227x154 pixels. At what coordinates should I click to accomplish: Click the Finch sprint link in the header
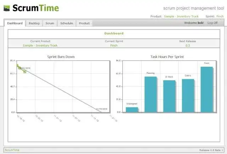tap(220, 16)
